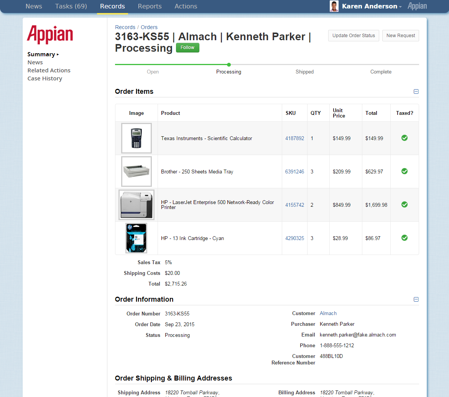Click the Open stage label
This screenshot has height=397, width=449.
(x=153, y=72)
